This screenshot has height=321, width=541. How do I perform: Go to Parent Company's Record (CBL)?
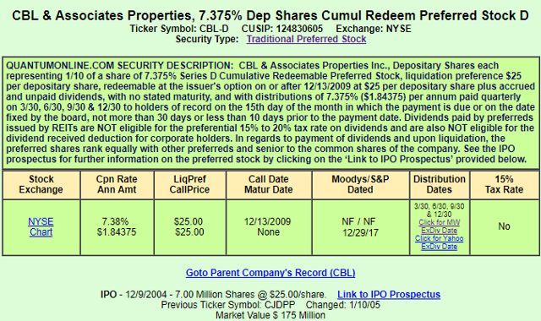point(270,273)
